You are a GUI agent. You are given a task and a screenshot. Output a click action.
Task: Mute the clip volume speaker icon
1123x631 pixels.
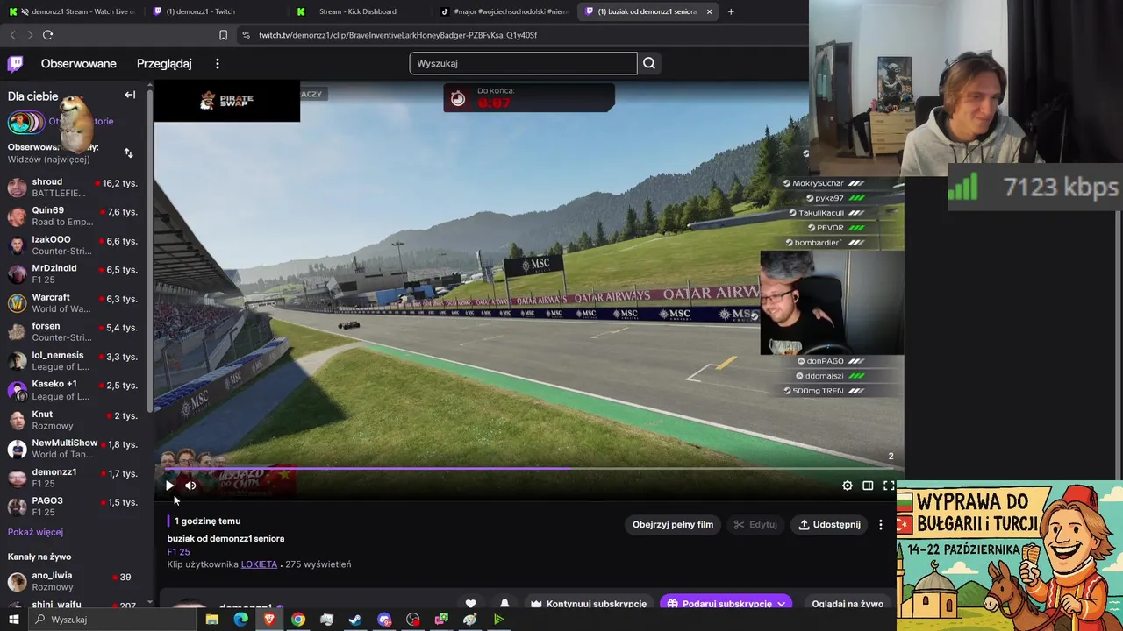[x=190, y=486]
